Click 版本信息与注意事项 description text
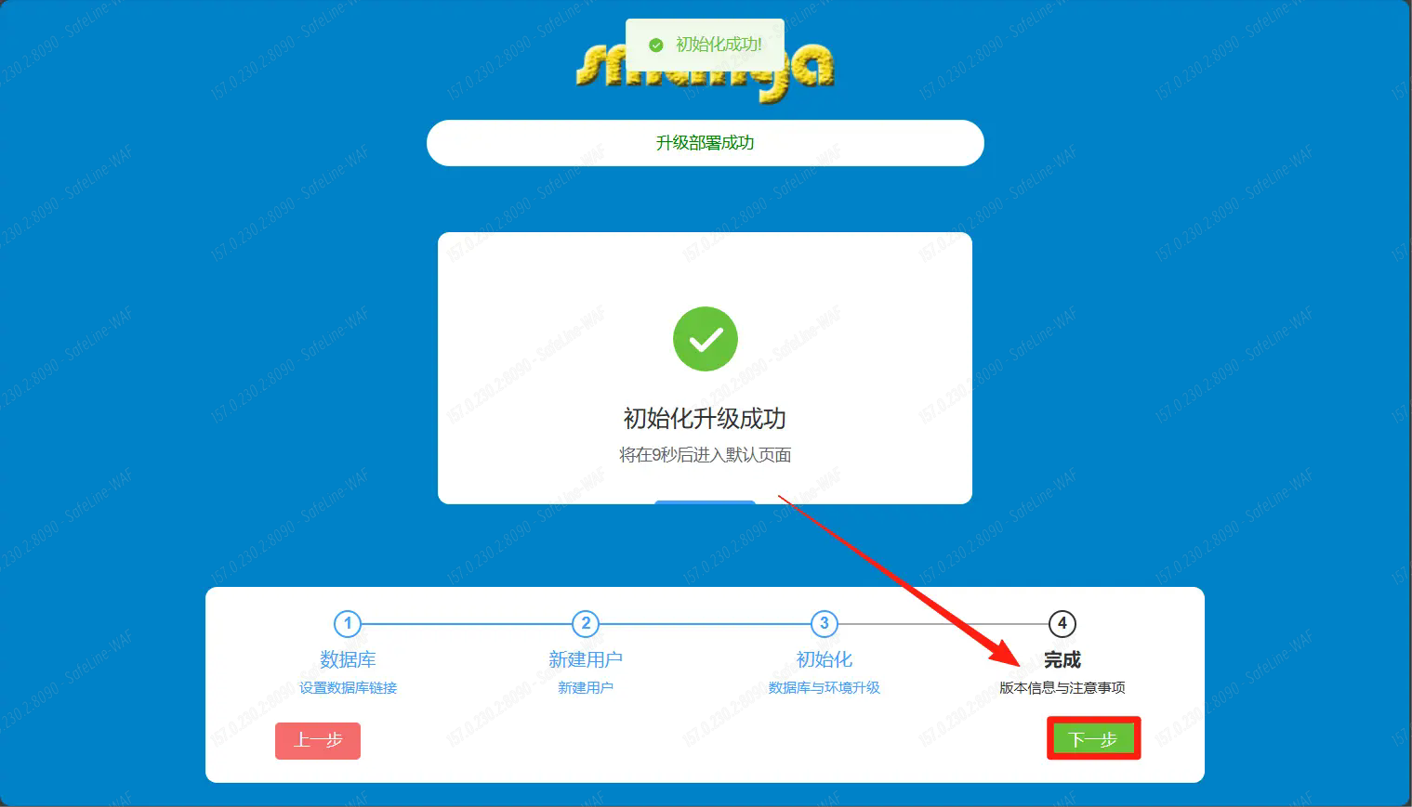The width and height of the screenshot is (1412, 807). (x=1062, y=688)
